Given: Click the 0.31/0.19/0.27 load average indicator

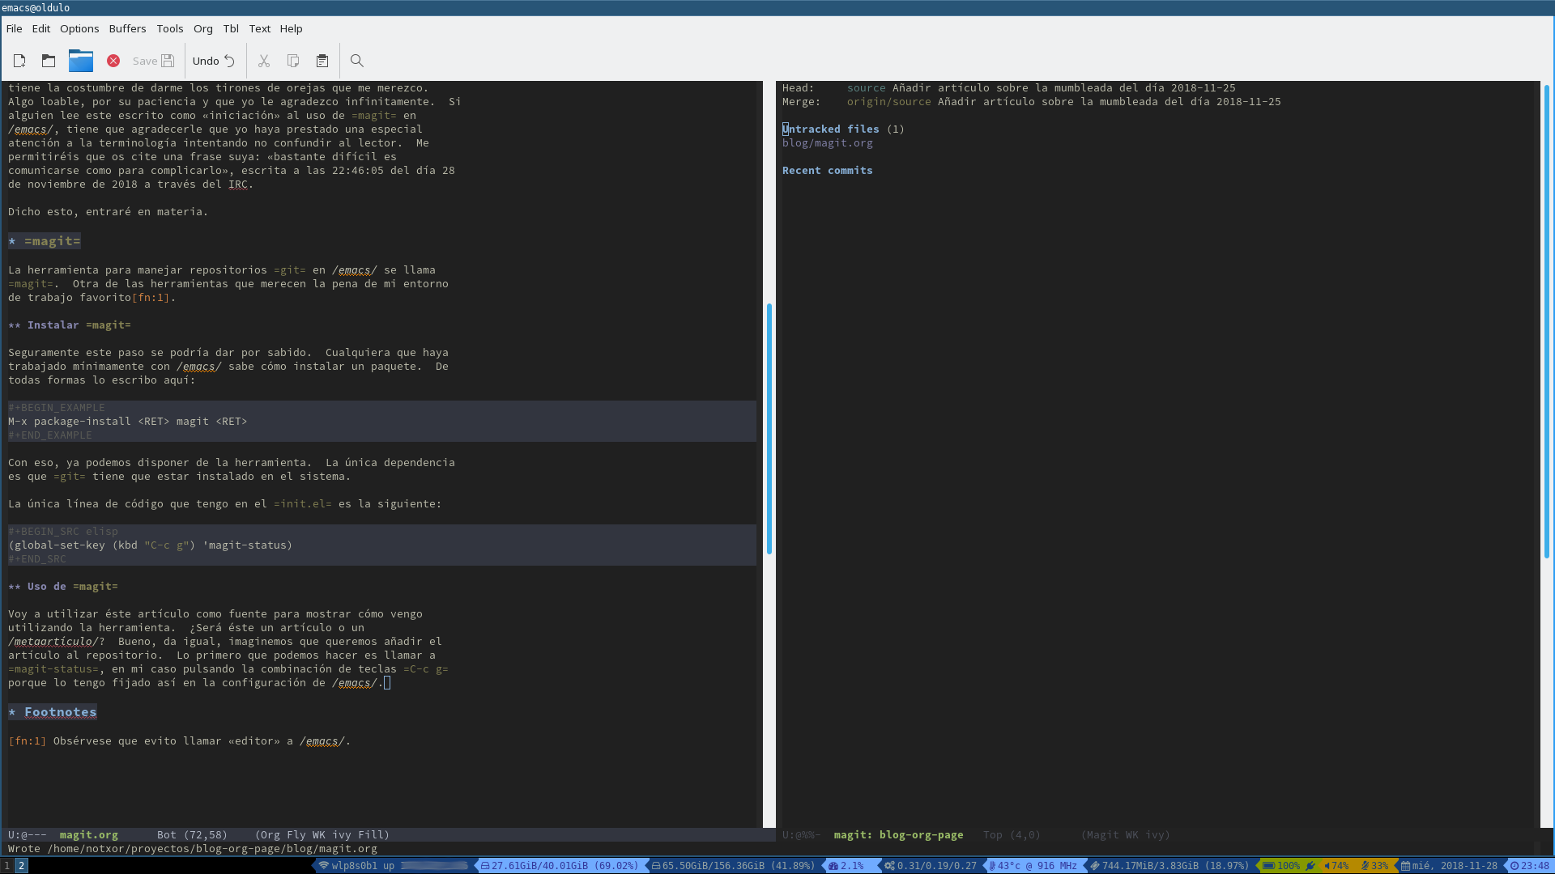Looking at the screenshot, I should tap(931, 866).
